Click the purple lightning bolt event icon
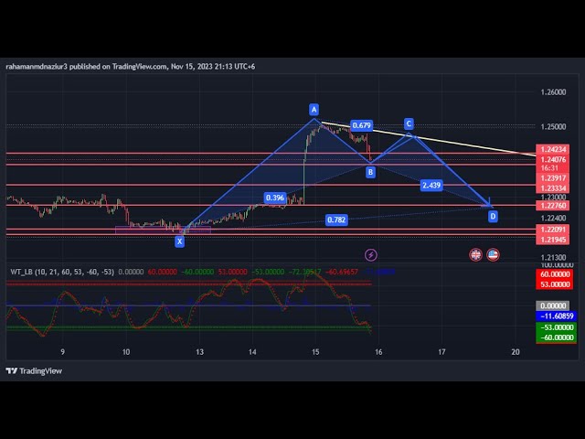 (371, 254)
